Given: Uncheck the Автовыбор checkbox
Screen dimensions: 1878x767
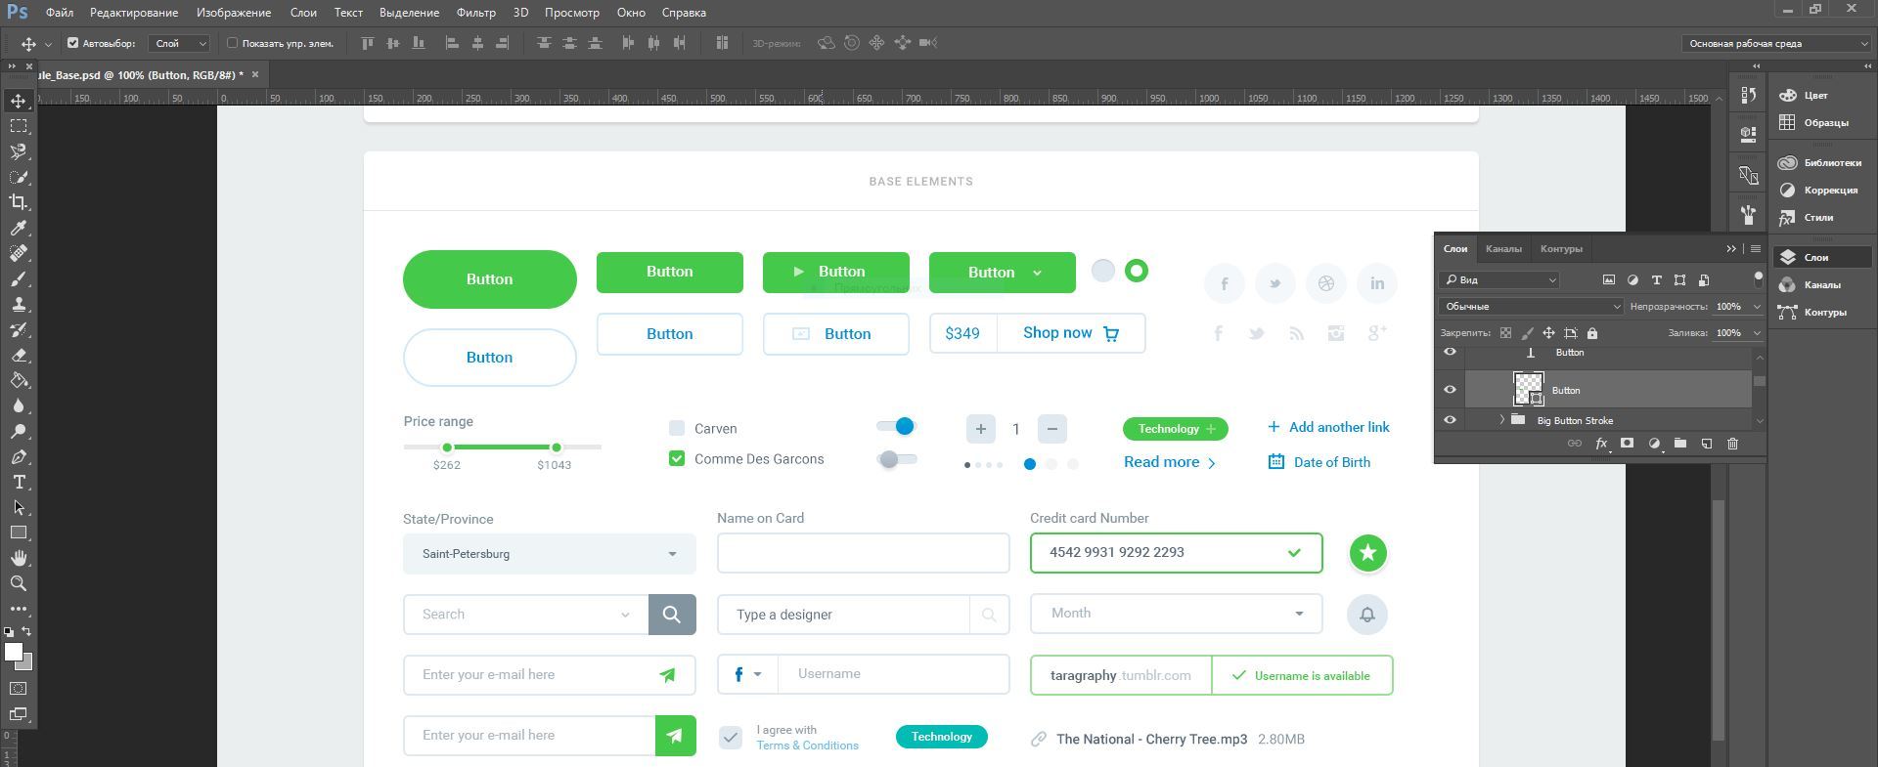Looking at the screenshot, I should click(x=72, y=43).
